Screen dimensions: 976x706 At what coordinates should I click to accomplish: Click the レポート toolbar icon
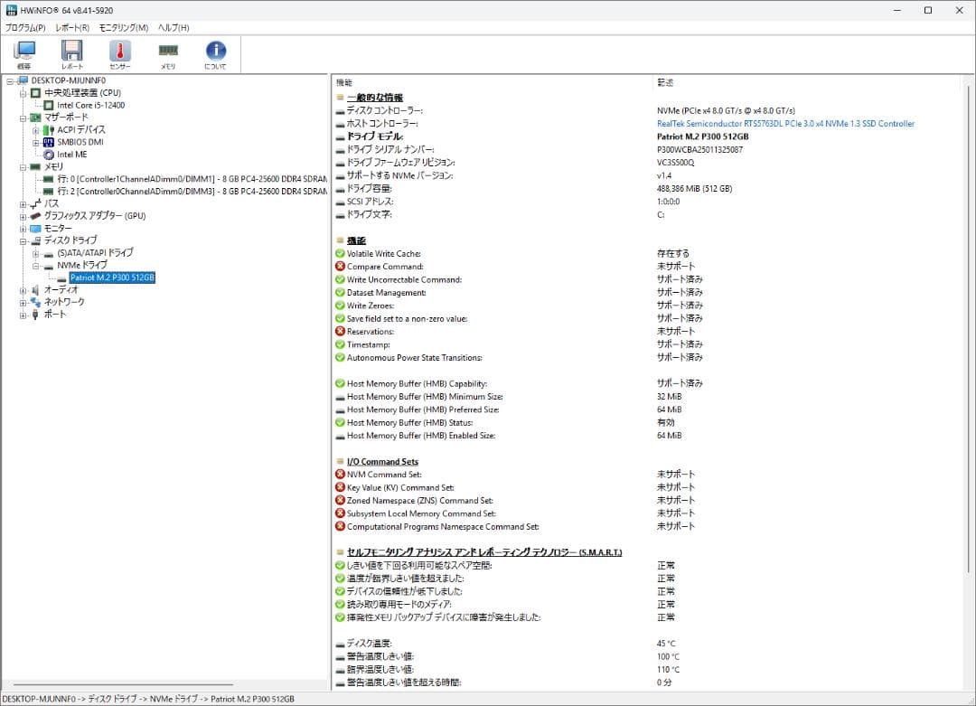pyautogui.click(x=72, y=52)
